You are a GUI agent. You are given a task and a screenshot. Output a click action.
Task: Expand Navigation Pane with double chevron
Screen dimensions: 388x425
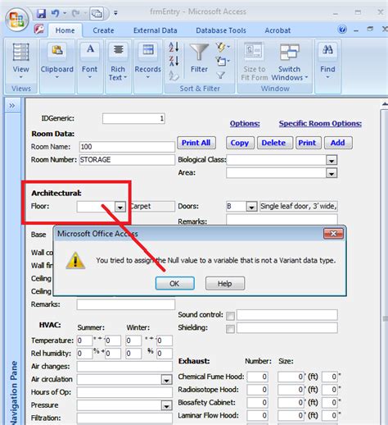pyautogui.click(x=12, y=105)
